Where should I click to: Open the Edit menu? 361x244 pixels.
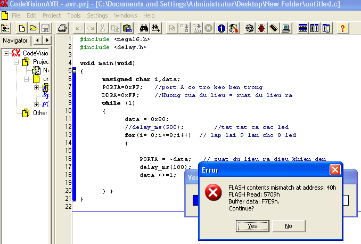coord(31,15)
